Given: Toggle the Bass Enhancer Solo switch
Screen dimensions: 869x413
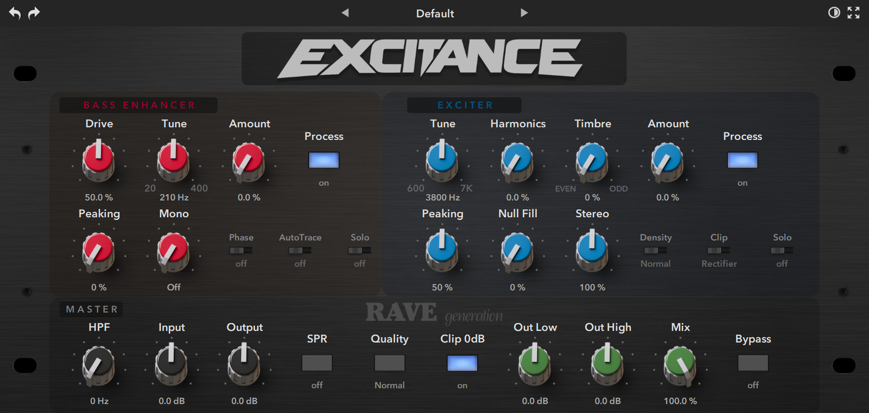Looking at the screenshot, I should [x=360, y=250].
